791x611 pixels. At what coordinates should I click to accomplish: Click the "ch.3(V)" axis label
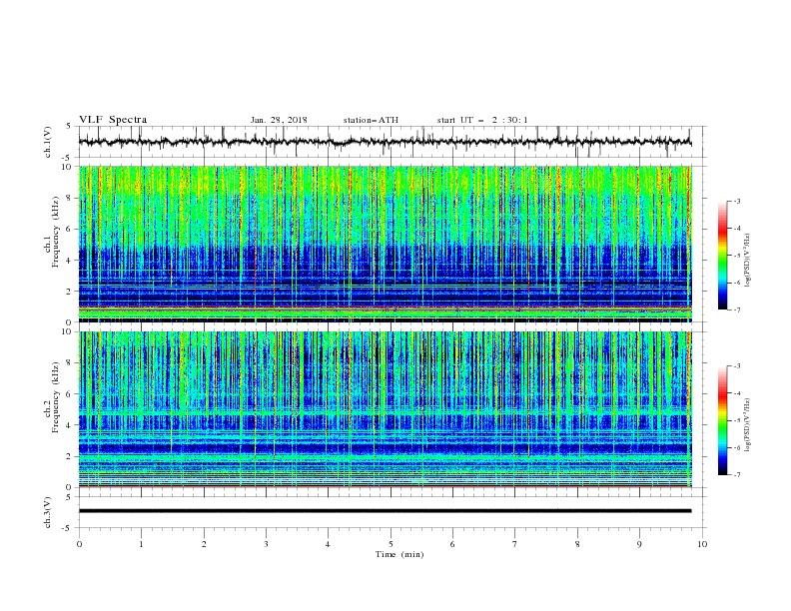point(48,512)
